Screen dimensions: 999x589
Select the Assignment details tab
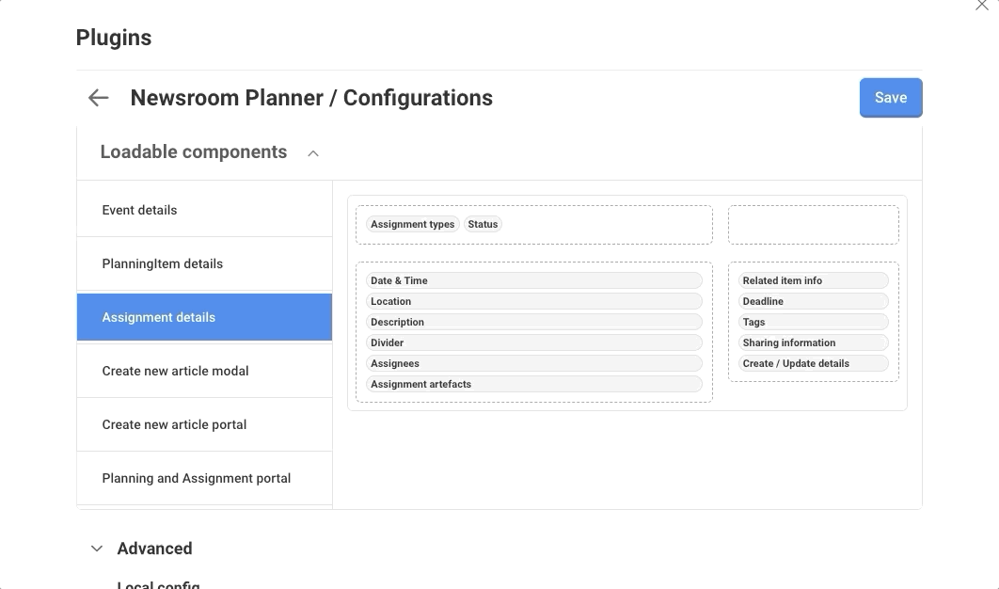[204, 317]
